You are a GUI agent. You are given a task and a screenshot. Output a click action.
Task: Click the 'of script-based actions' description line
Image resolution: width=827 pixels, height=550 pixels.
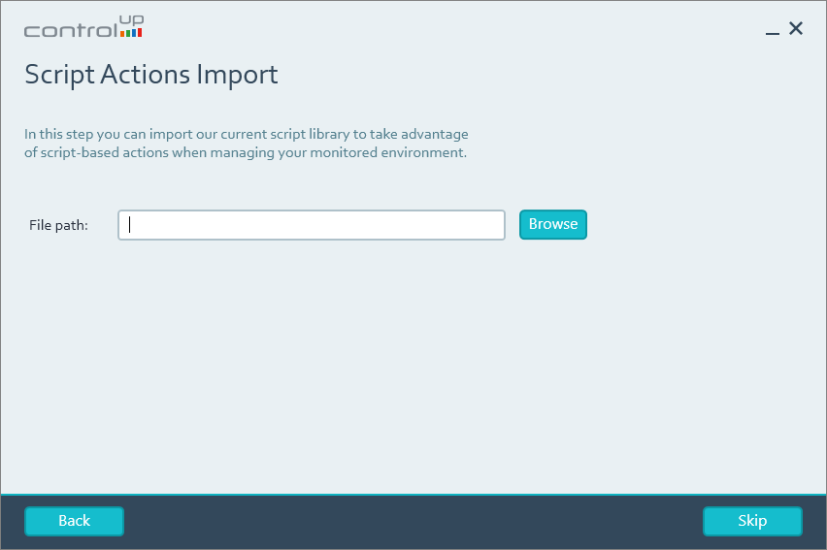(246, 152)
